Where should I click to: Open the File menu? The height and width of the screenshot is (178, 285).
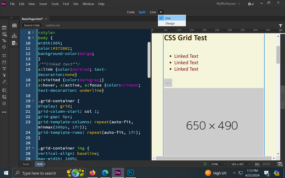(x=12, y=4)
